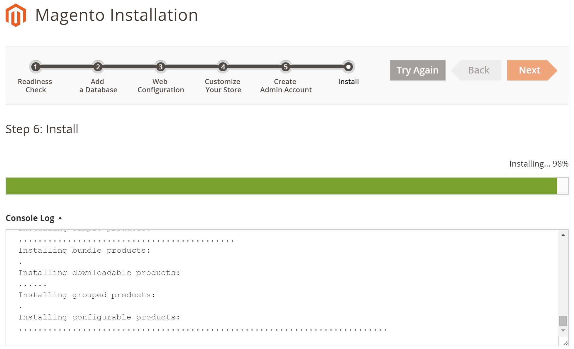Click the current Install step marker

(348, 67)
